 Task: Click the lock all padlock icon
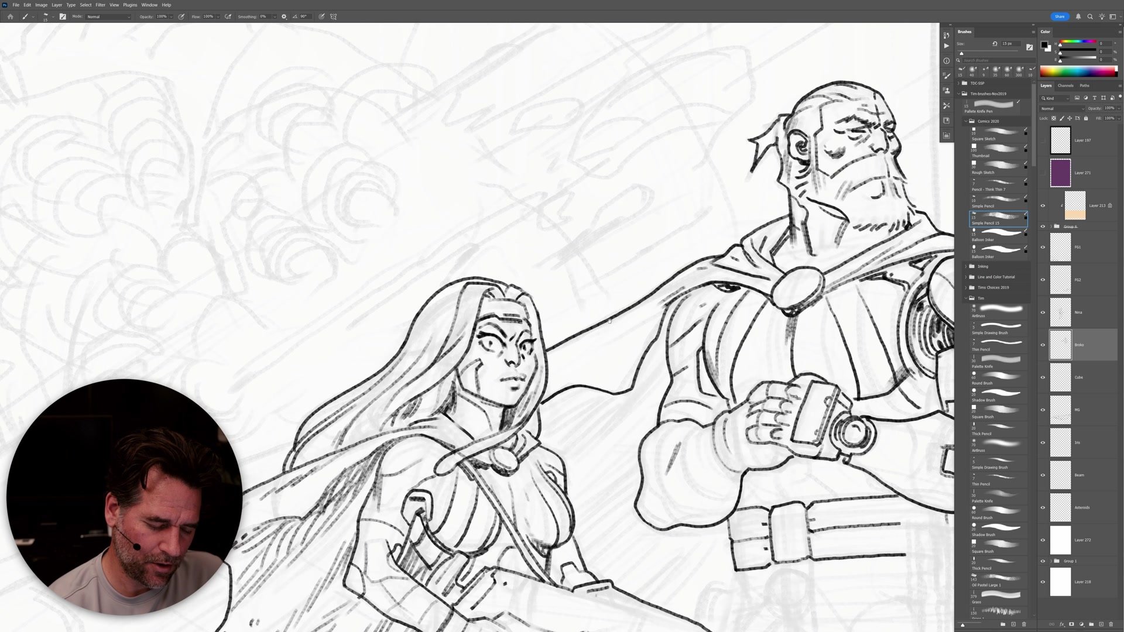tap(1086, 118)
